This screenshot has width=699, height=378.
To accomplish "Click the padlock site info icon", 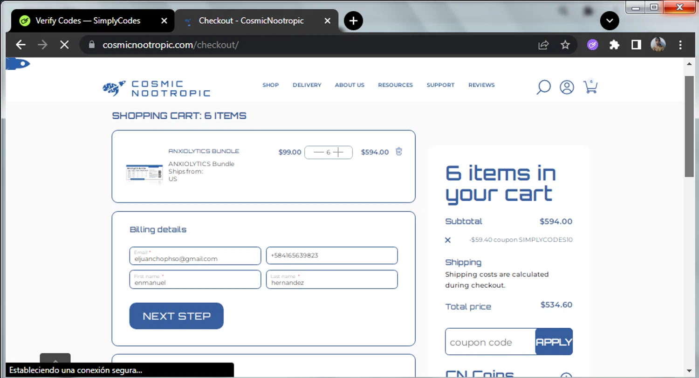I will pyautogui.click(x=91, y=45).
